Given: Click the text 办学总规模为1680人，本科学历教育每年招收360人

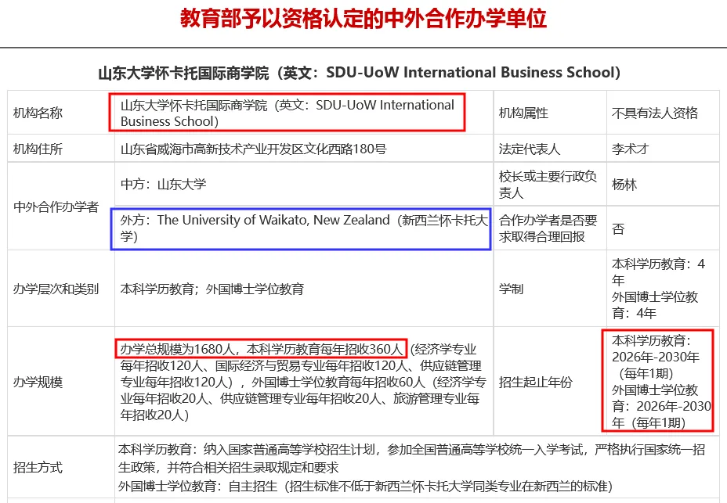Looking at the screenshot, I should 262,349.
